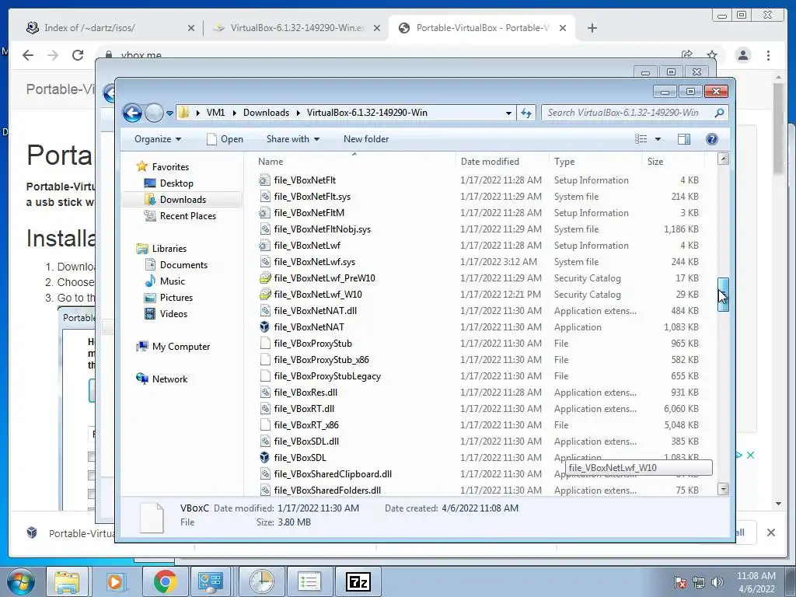Toggle the preview pane button
Screen dimensions: 796x597
click(x=684, y=139)
